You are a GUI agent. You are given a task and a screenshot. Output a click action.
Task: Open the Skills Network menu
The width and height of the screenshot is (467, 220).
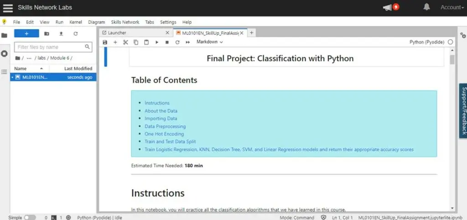coord(125,22)
